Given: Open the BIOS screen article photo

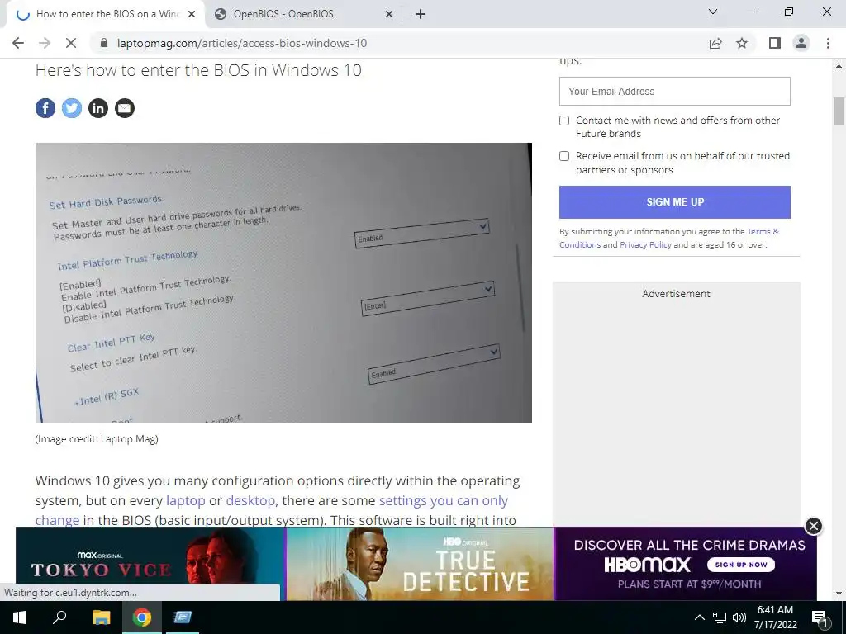Looking at the screenshot, I should tap(283, 282).
